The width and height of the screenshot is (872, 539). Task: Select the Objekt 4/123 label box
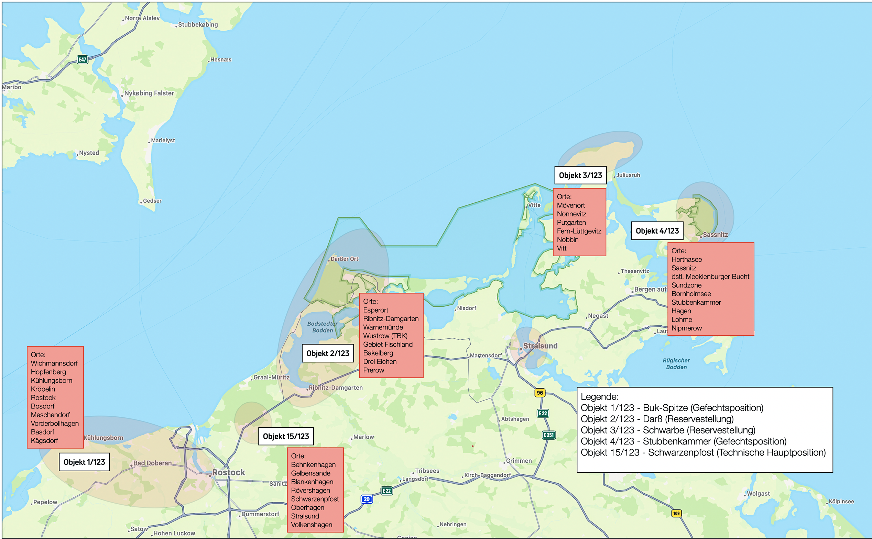pyautogui.click(x=657, y=231)
